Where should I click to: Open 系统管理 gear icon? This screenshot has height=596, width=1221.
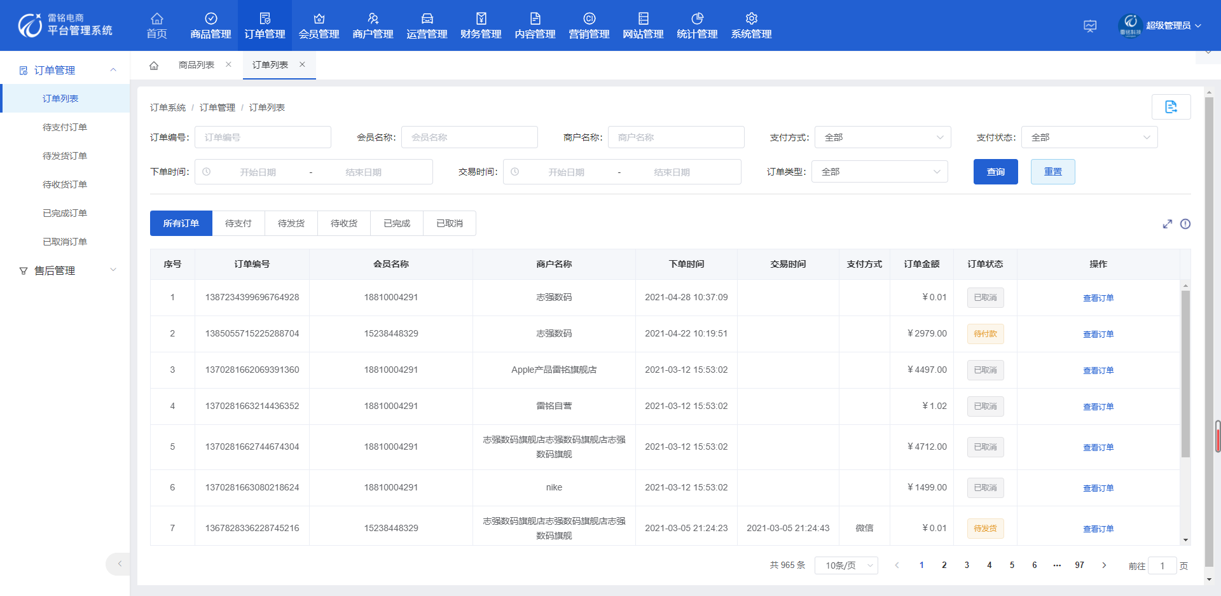pos(752,18)
